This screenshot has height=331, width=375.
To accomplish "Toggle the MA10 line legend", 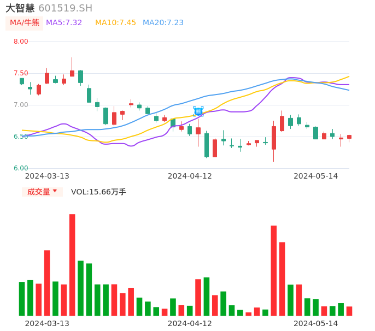I will [115, 23].
